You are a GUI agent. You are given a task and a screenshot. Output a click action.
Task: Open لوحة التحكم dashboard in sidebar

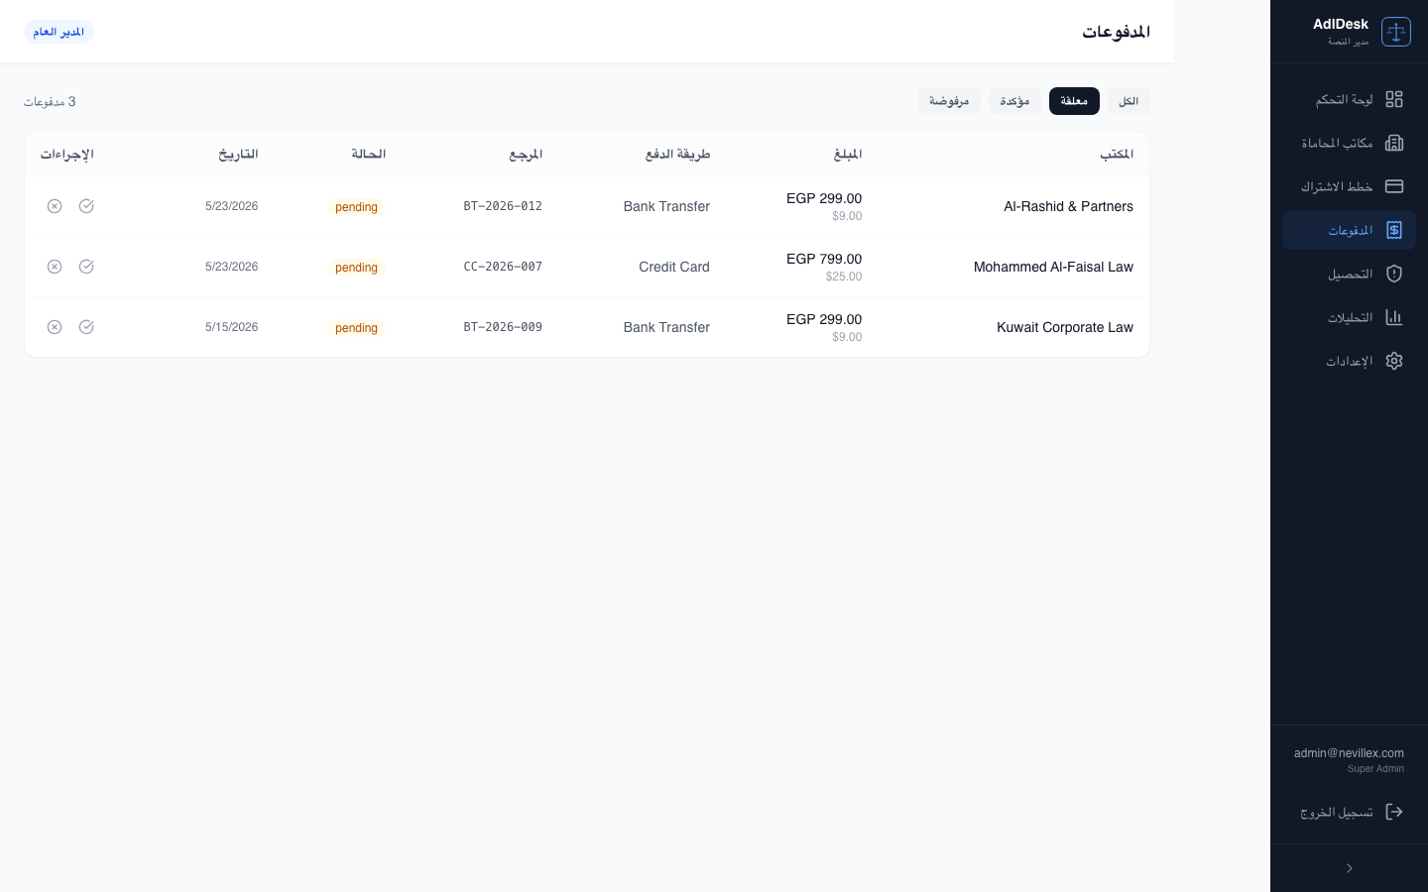click(x=1349, y=99)
